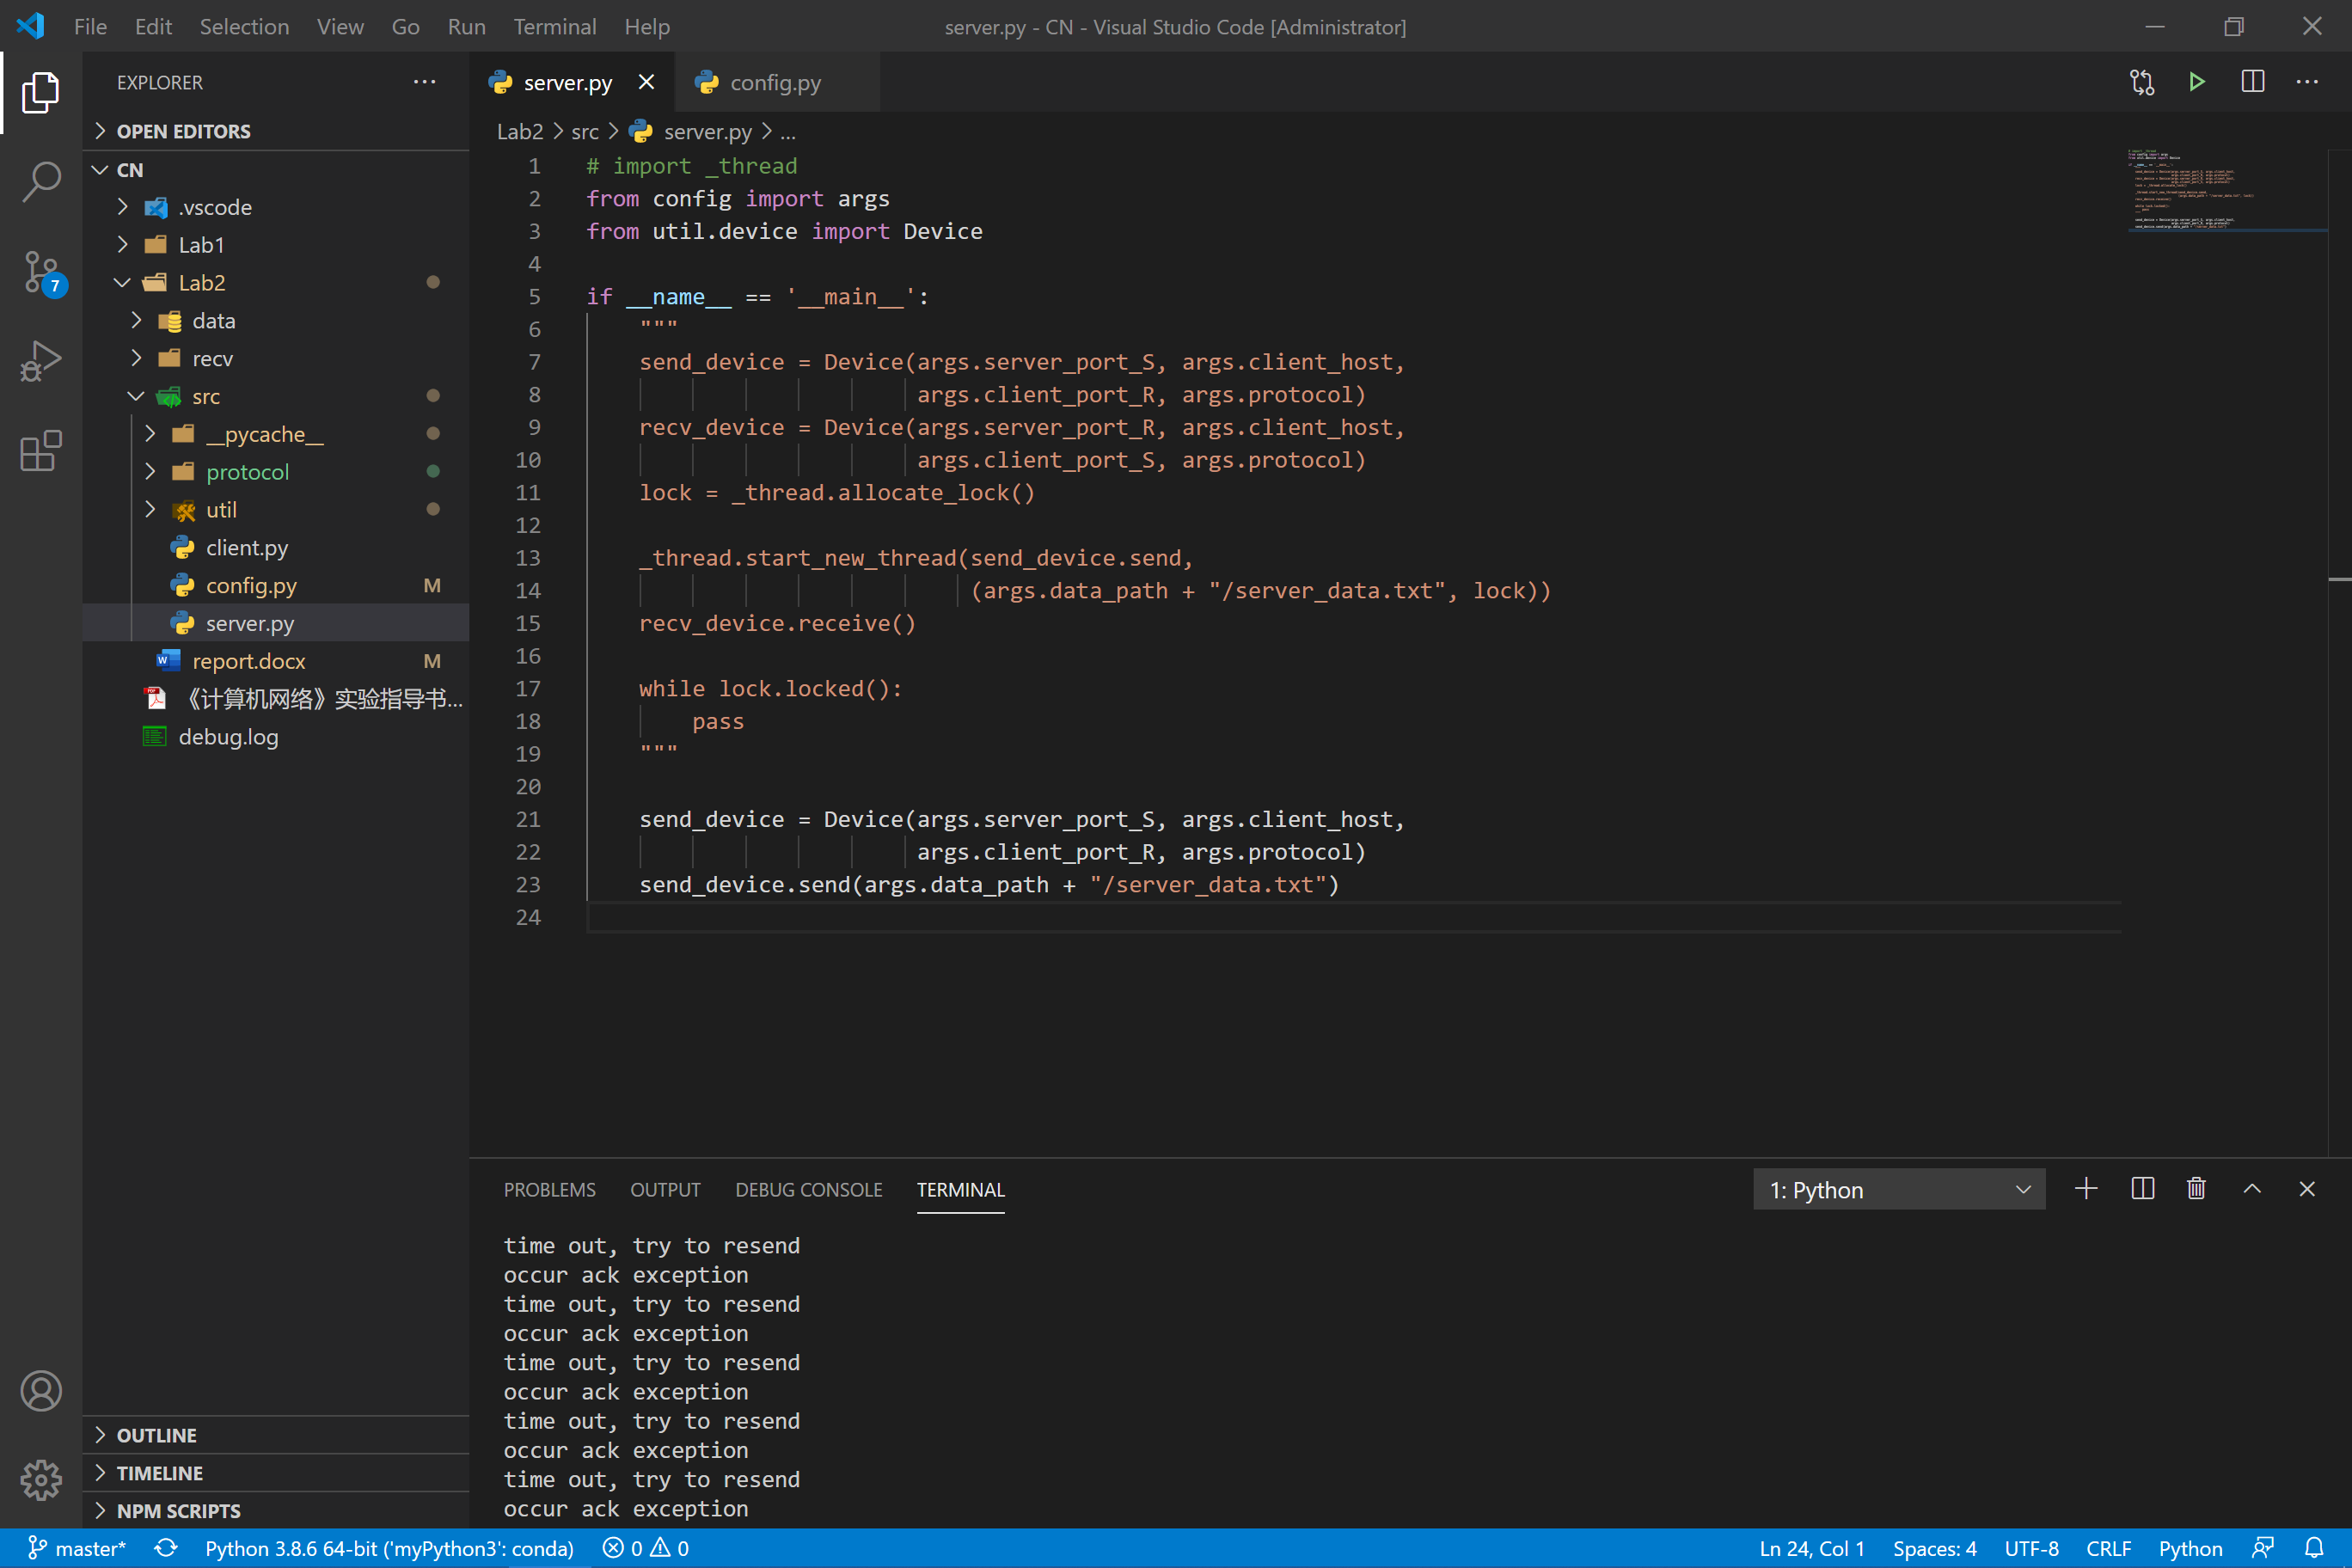Viewport: 2352px width, 1568px height.
Task: Open the Search view in activity bar
Action: coord(41,182)
